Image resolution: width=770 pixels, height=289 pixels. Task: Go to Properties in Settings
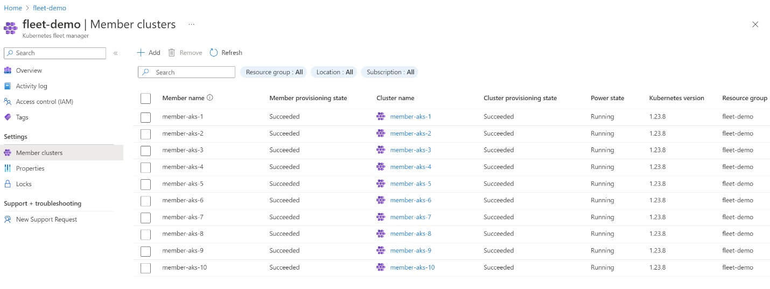coord(30,168)
